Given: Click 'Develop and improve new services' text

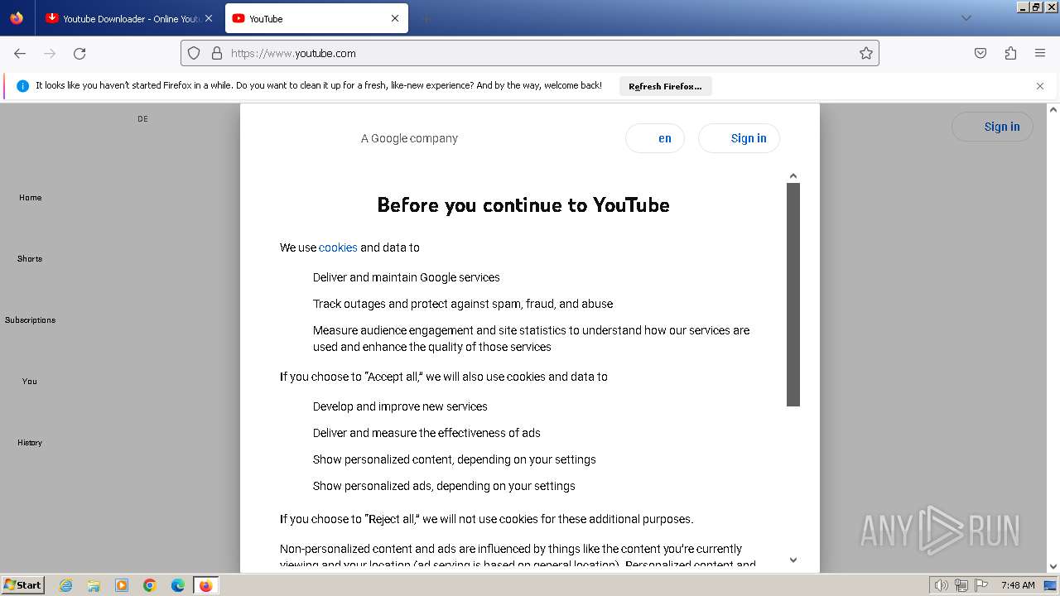Looking at the screenshot, I should [400, 406].
